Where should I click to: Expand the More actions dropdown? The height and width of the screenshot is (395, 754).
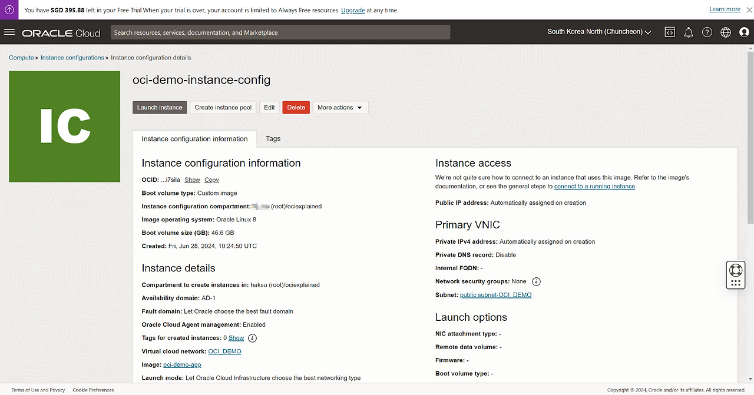click(340, 108)
